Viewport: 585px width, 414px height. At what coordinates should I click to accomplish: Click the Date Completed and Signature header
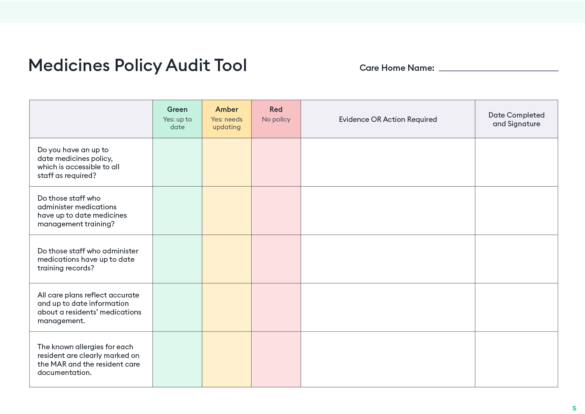pos(516,119)
